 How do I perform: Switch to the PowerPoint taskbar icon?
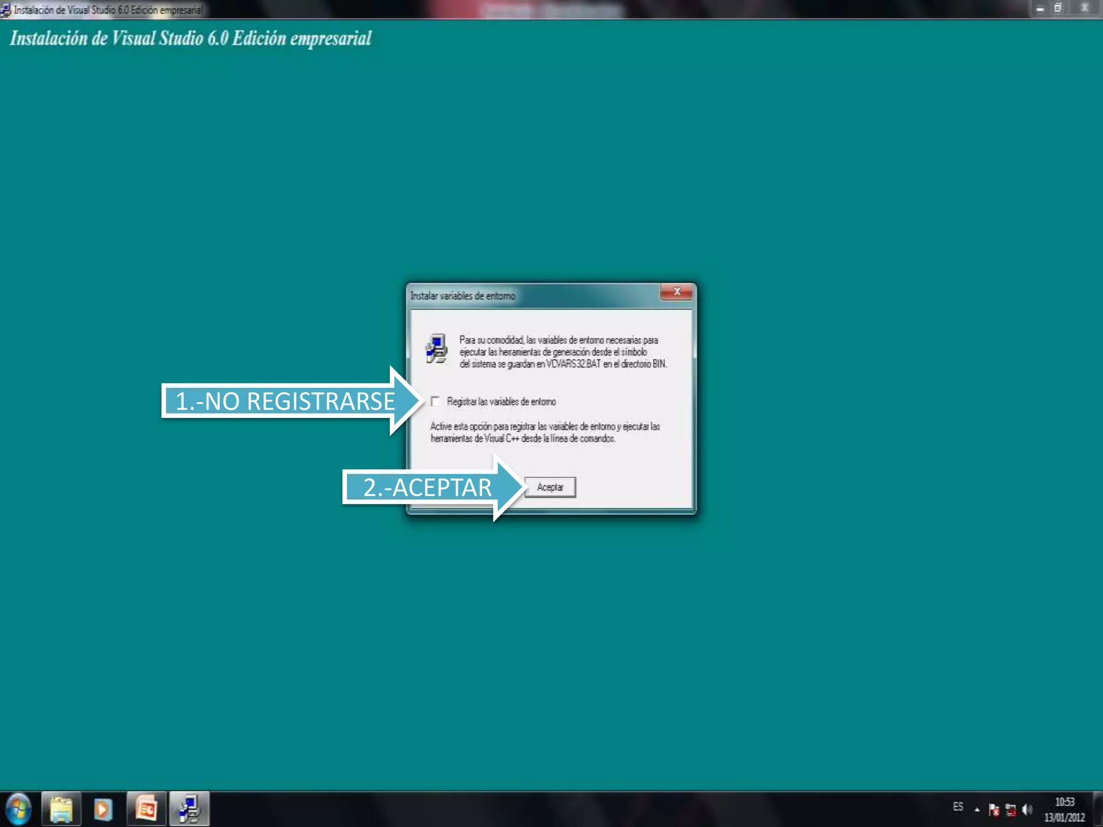coord(146,809)
